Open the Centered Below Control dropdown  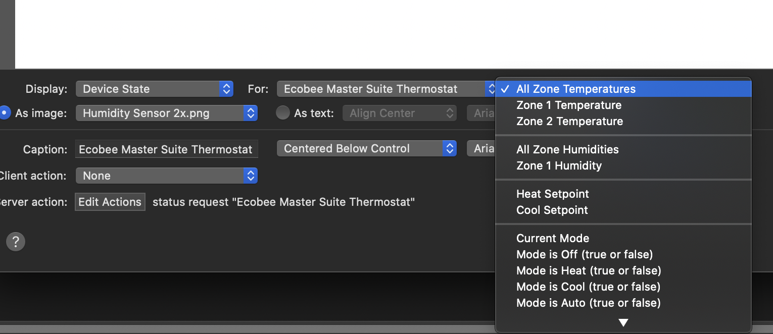click(367, 148)
